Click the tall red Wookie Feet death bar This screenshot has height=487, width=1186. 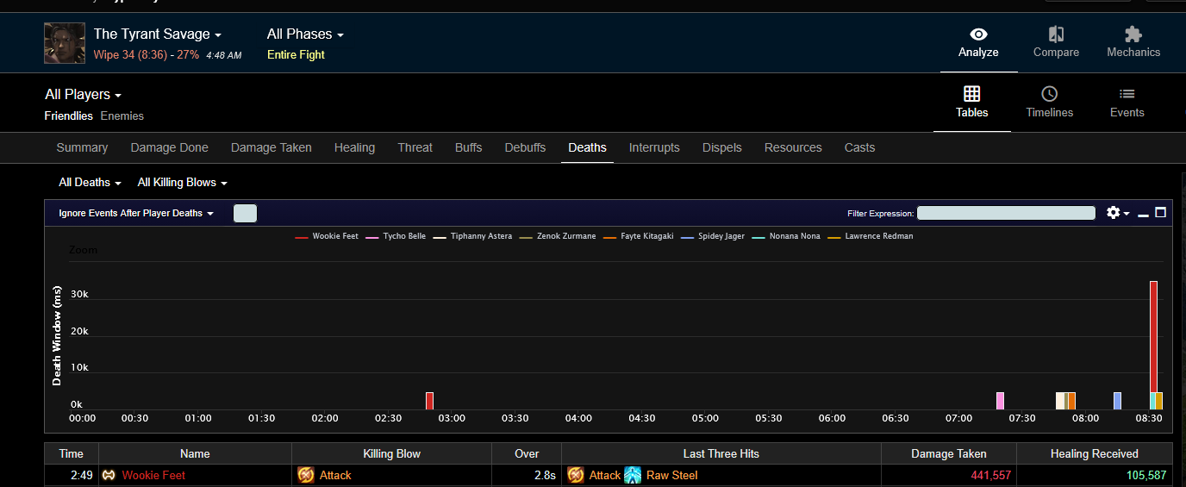click(x=1153, y=336)
